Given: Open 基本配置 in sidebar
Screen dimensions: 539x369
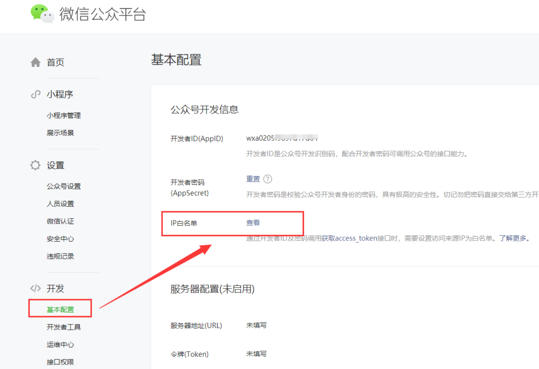Looking at the screenshot, I should pyautogui.click(x=60, y=309).
